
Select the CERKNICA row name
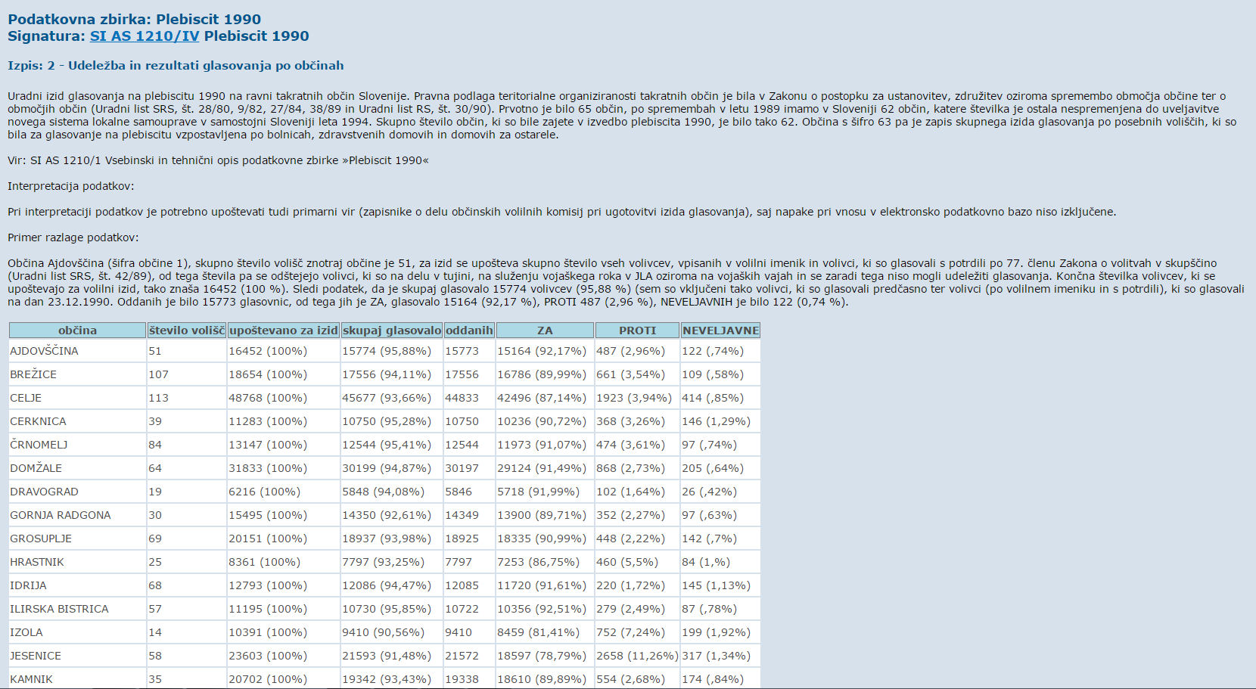38,421
